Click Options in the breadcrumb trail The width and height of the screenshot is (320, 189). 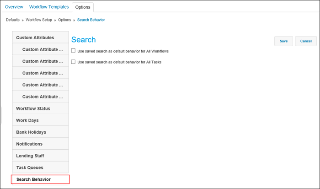64,20
